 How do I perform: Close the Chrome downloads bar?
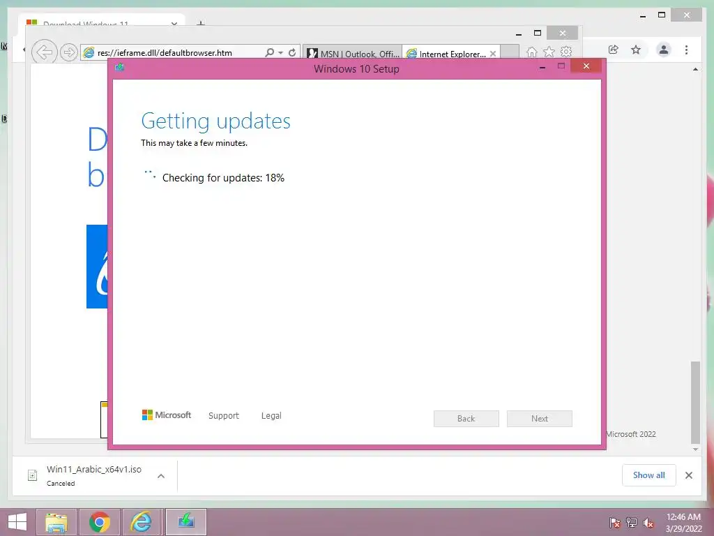[x=688, y=475]
